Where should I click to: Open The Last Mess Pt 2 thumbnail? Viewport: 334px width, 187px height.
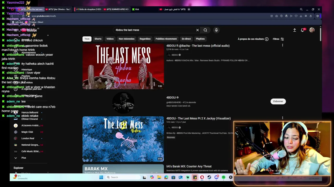123,139
